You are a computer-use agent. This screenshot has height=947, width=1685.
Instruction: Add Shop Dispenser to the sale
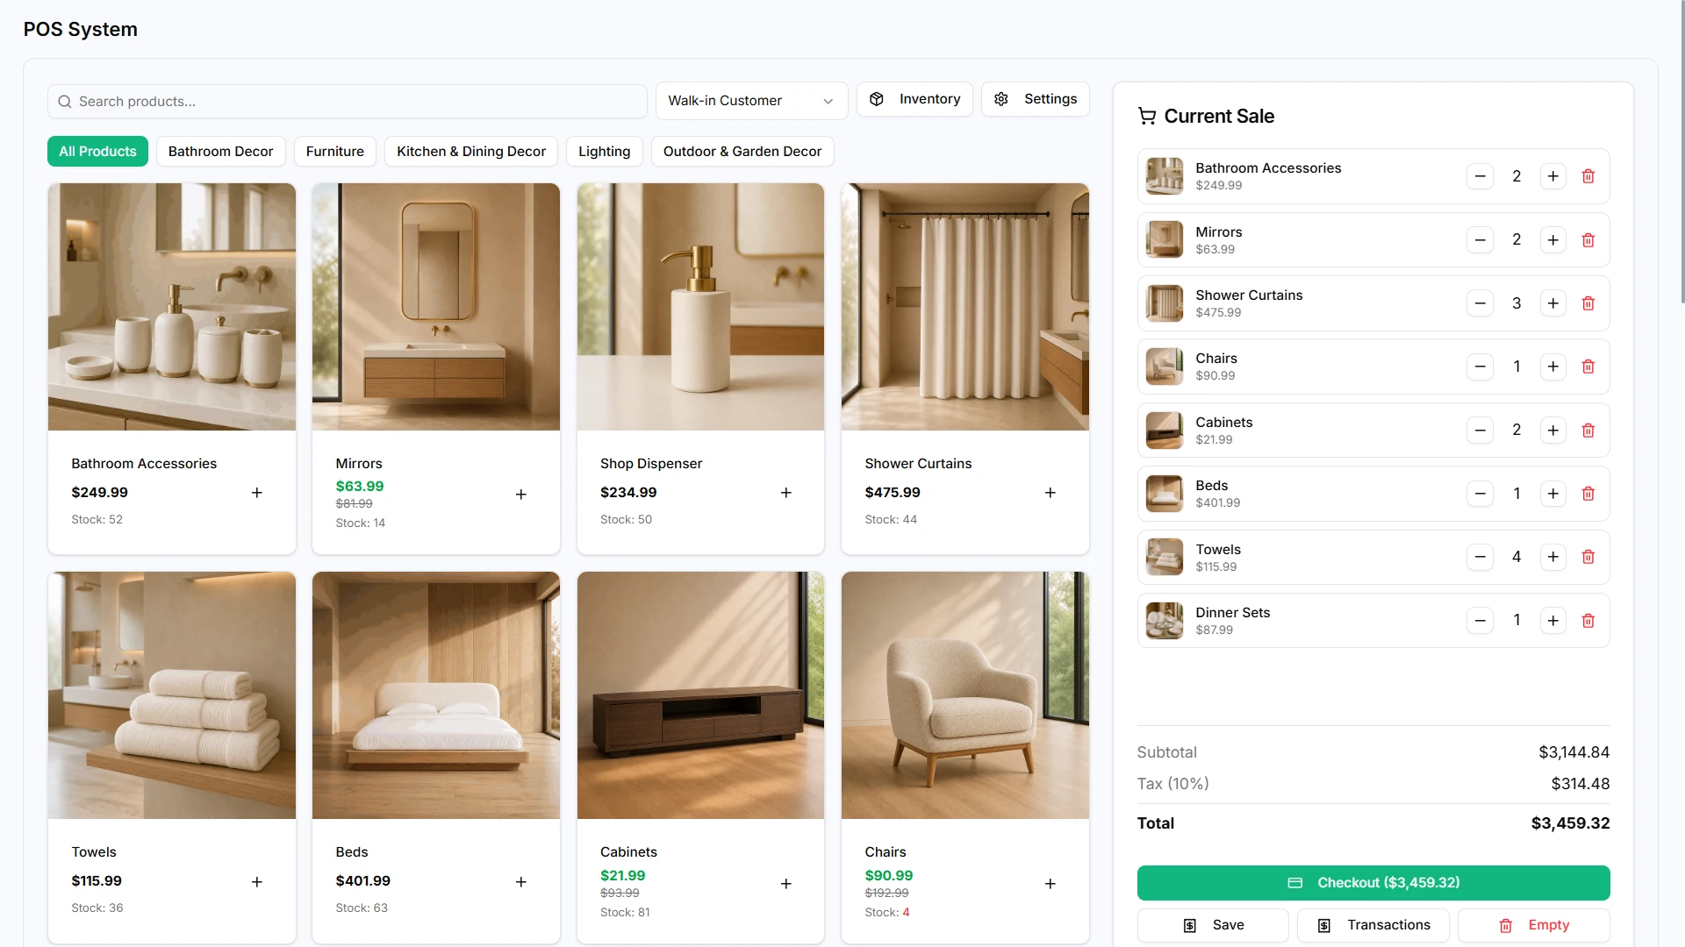tap(786, 493)
